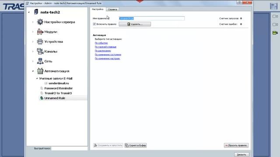Viewport: 280px width, 157px height.
Task: Click the Сбросить правило button
Action: tap(236, 145)
